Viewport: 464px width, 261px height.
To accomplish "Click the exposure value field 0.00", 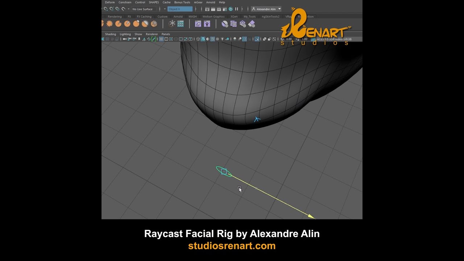I will (x=289, y=39).
